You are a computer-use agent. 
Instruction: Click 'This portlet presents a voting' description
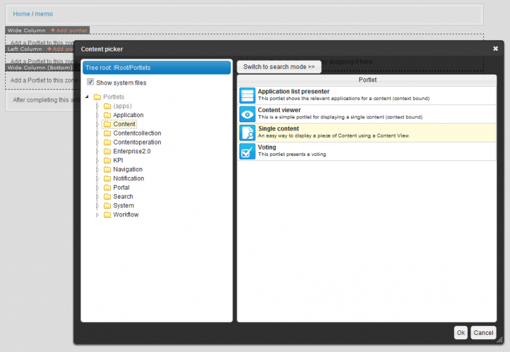click(292, 155)
